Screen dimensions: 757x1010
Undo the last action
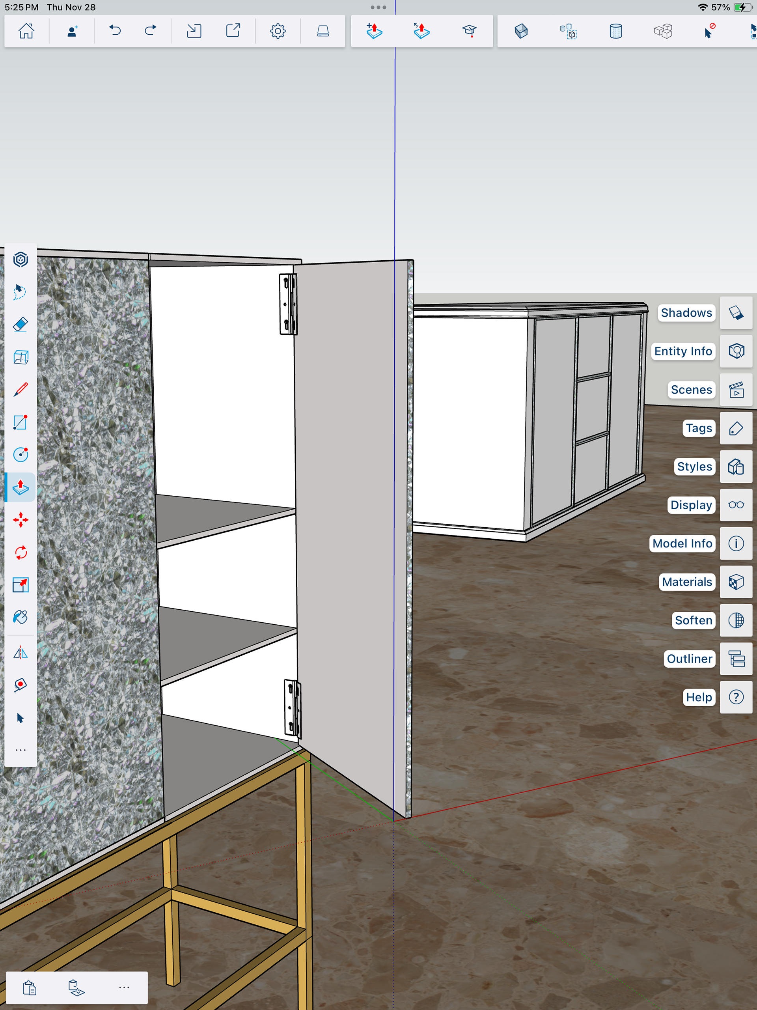click(x=115, y=31)
